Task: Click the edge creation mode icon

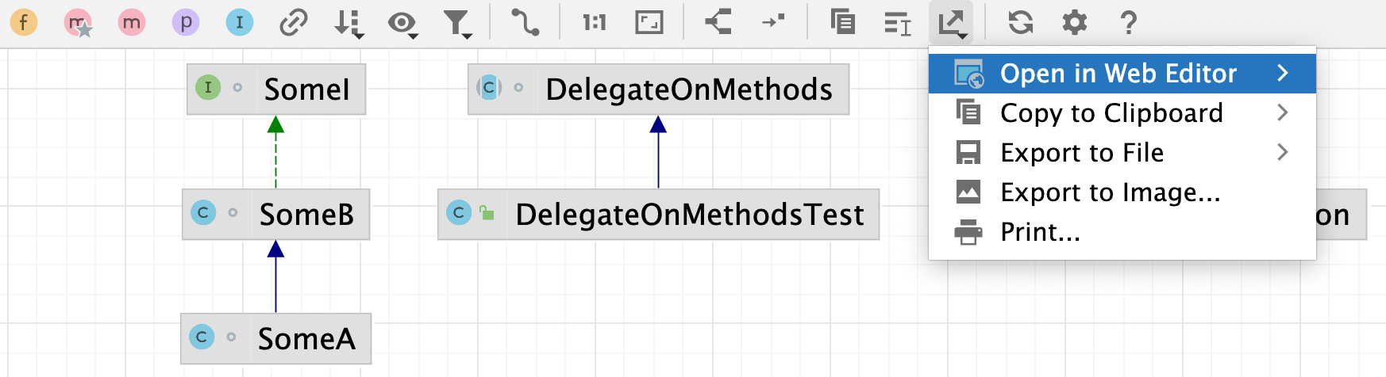Action: 525,22
